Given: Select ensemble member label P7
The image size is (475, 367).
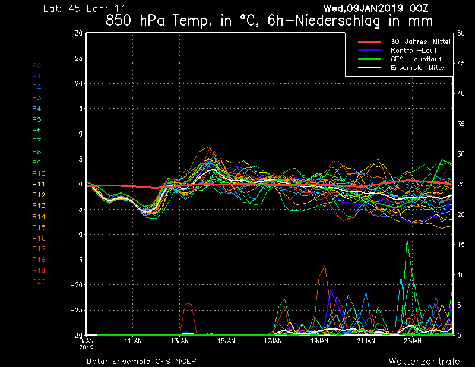Looking at the screenshot, I should pyautogui.click(x=37, y=141).
